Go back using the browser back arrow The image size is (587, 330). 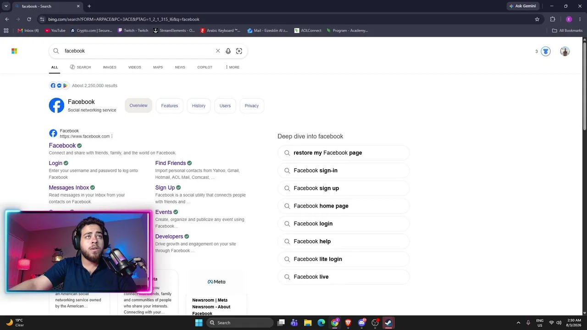(7, 19)
